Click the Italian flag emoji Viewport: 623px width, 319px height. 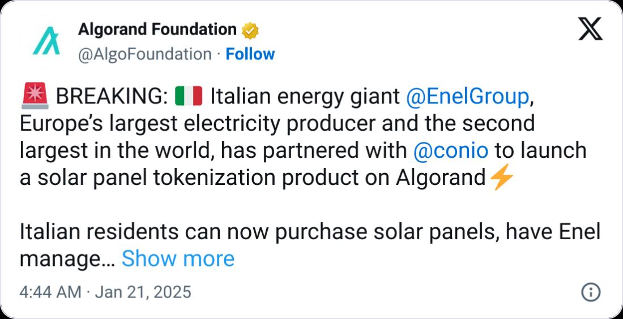pos(189,97)
